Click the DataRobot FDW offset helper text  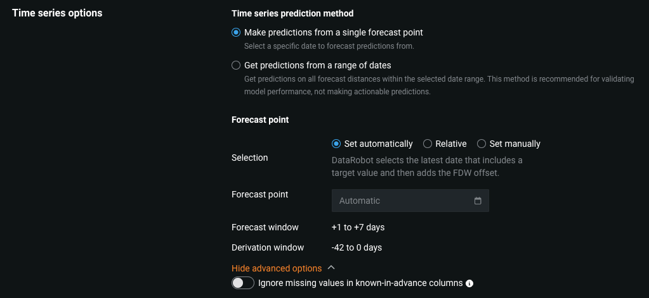427,166
